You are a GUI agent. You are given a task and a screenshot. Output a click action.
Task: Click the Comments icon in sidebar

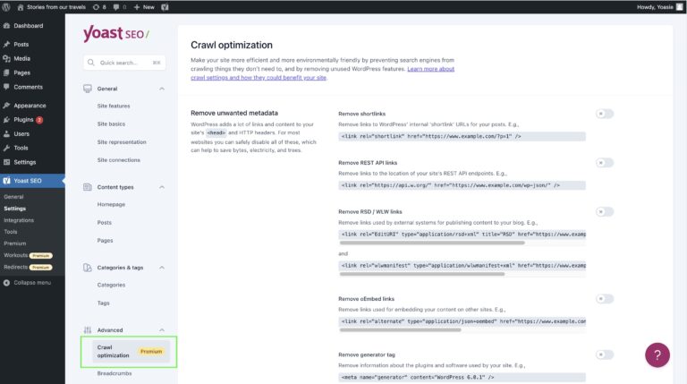tap(6, 87)
